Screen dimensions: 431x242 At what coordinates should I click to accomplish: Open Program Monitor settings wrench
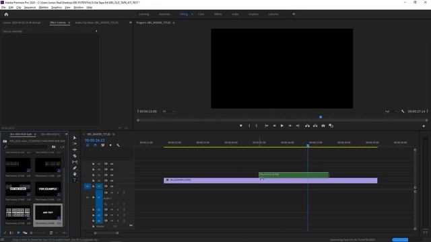pos(403,112)
